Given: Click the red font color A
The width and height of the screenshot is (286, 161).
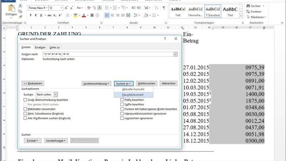Looking at the screenshot, I should pyautogui.click(x=84, y=16).
